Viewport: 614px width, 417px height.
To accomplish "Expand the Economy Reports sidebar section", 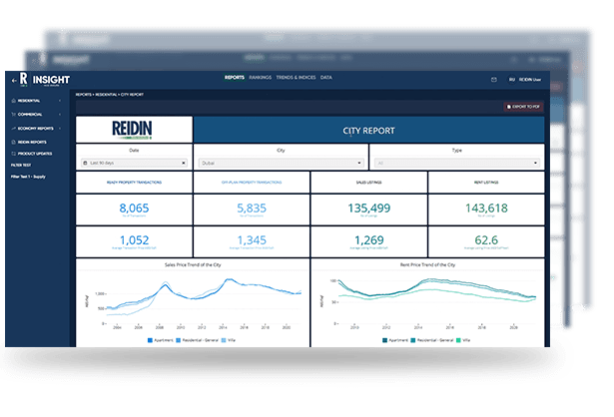I will [60, 129].
